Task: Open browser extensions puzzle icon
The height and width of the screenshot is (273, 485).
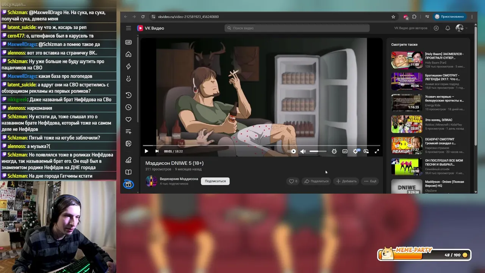Action: coord(414,17)
